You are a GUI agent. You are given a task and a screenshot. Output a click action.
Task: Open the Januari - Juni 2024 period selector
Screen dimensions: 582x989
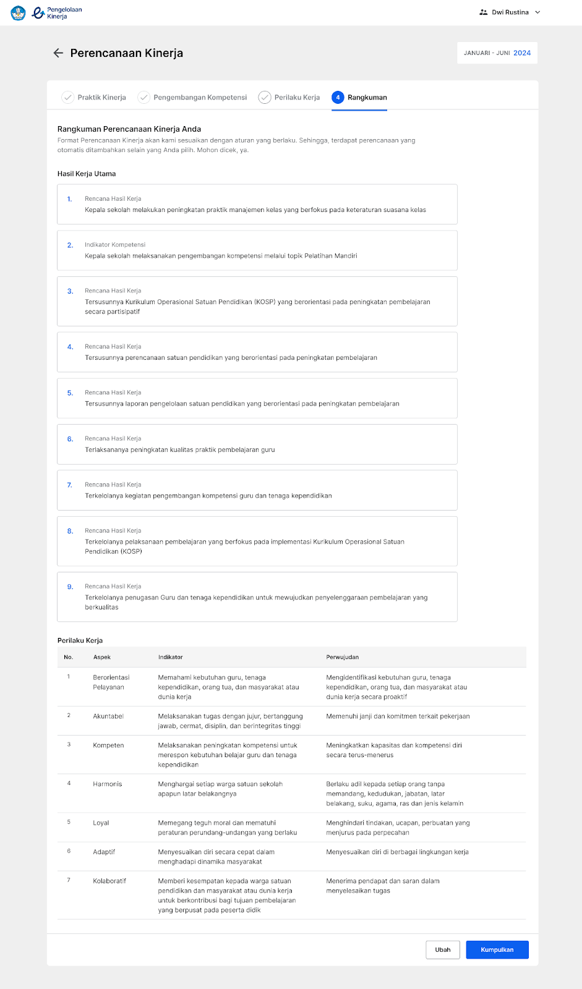point(497,53)
